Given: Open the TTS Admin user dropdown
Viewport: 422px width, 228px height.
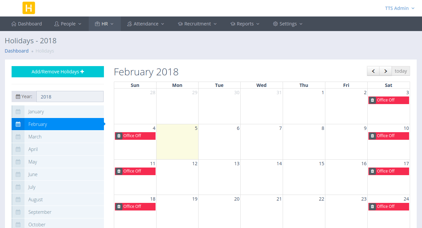Looking at the screenshot, I should pos(399,8).
